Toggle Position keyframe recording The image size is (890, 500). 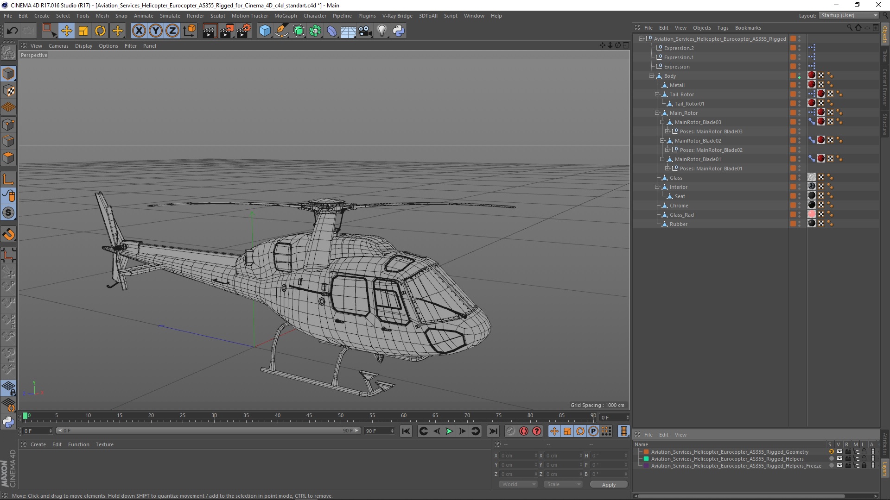click(554, 431)
